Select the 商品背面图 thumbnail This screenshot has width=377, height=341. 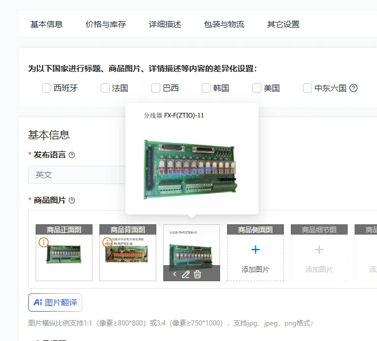tap(128, 252)
